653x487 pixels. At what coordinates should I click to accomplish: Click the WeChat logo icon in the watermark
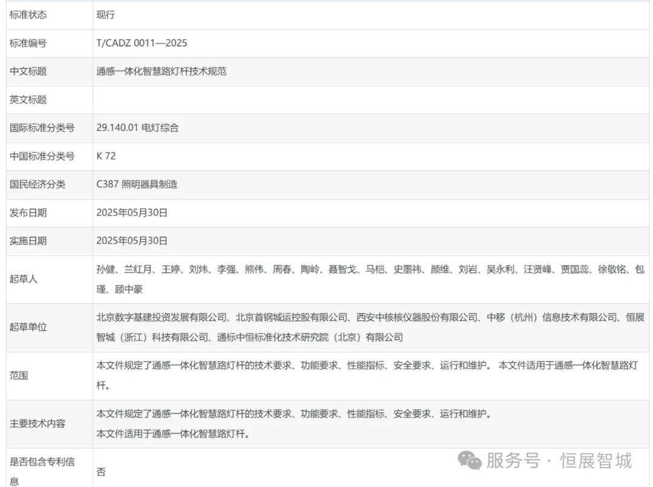[469, 461]
